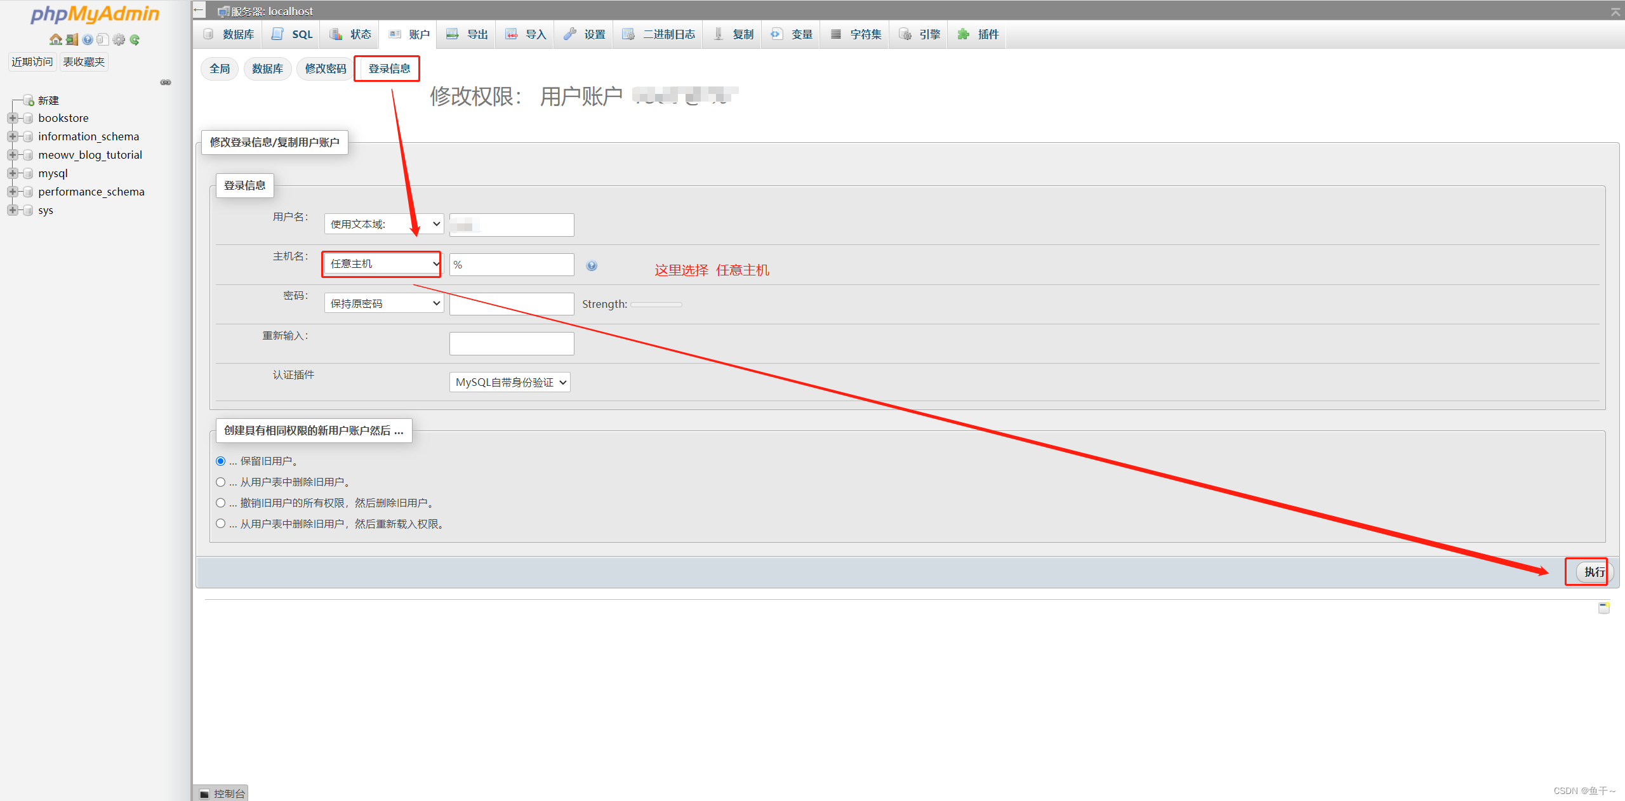Select revoke all privileges then delete radio
1625x801 pixels.
(x=221, y=503)
